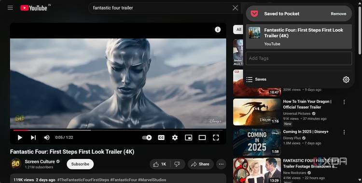Screen dimensions: 362x183
Task: Select the All filter chip
Action: pyautogui.click(x=238, y=29)
